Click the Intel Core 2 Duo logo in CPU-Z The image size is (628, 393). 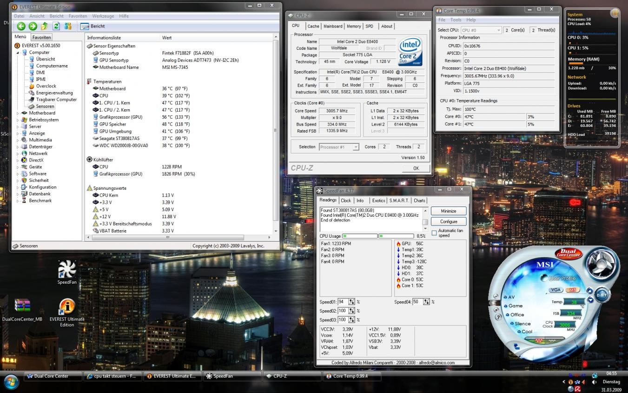[410, 52]
